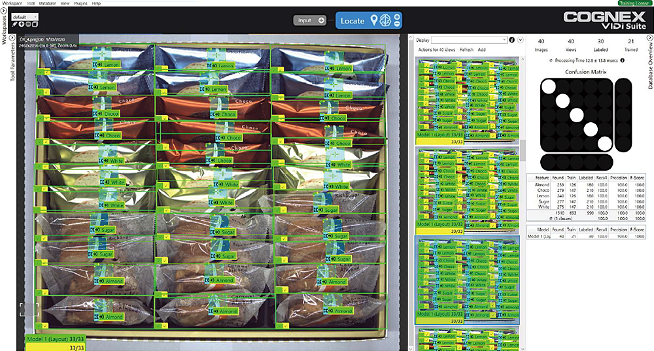The height and width of the screenshot is (351, 654).
Task: Click the duplicate workspace icon
Action: tap(36, 24)
